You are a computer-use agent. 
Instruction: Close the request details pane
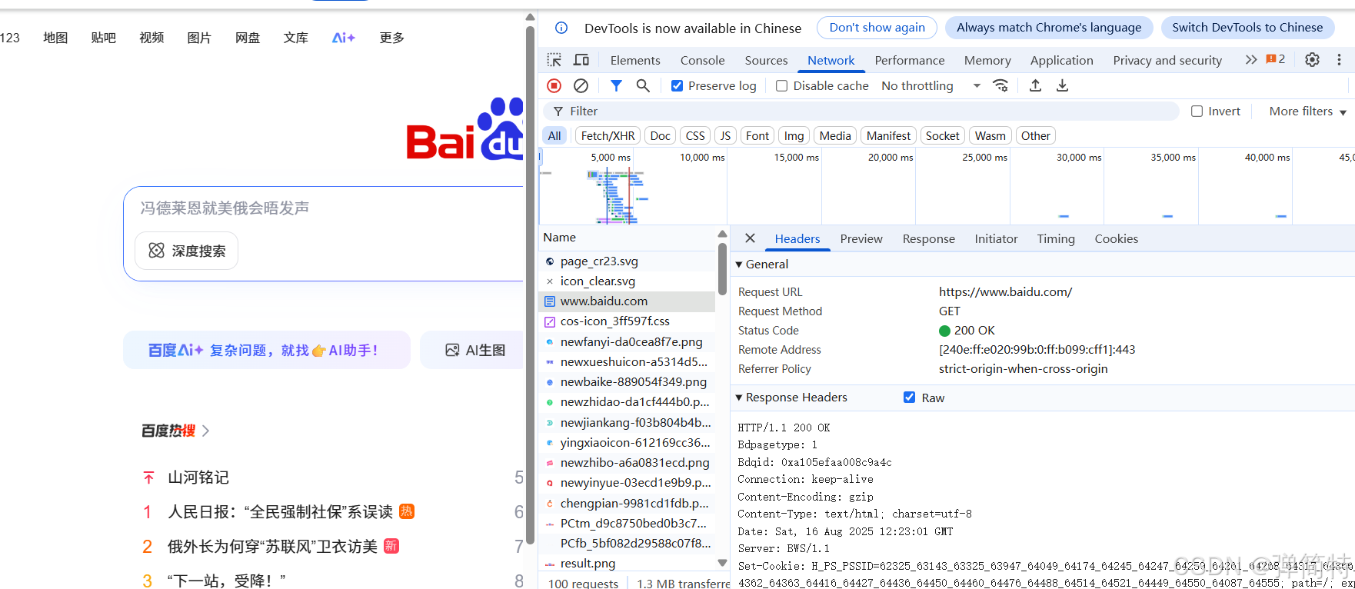pyautogui.click(x=750, y=238)
